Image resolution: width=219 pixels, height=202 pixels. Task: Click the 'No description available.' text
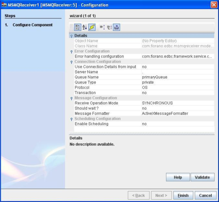tap(92, 144)
